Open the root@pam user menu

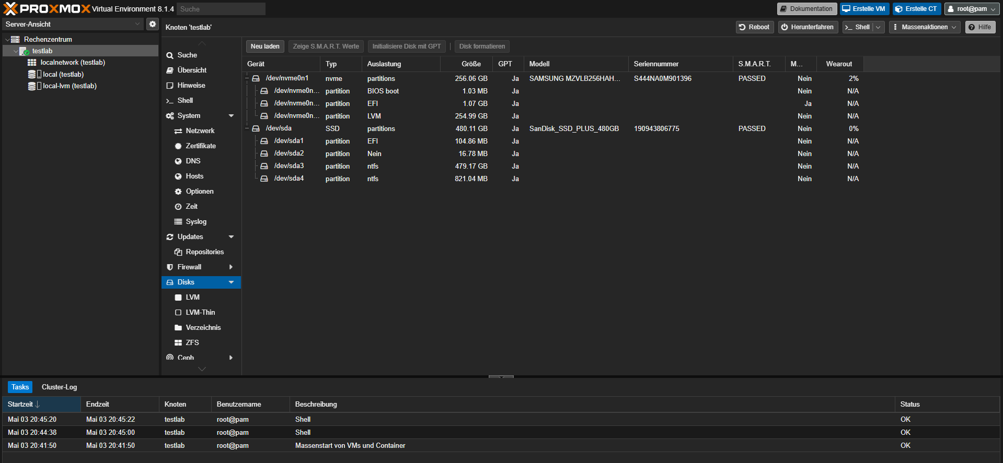(972, 9)
